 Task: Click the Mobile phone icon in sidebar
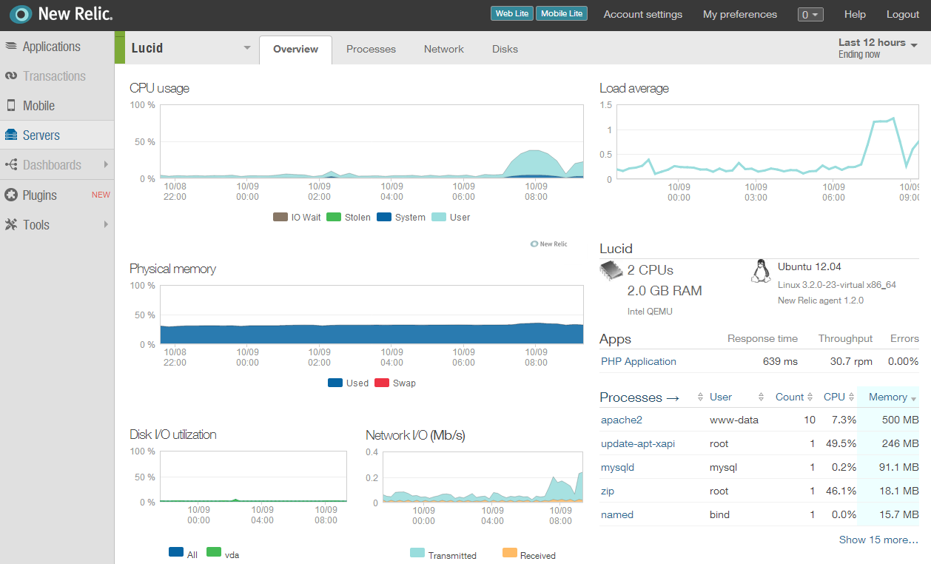pos(11,106)
